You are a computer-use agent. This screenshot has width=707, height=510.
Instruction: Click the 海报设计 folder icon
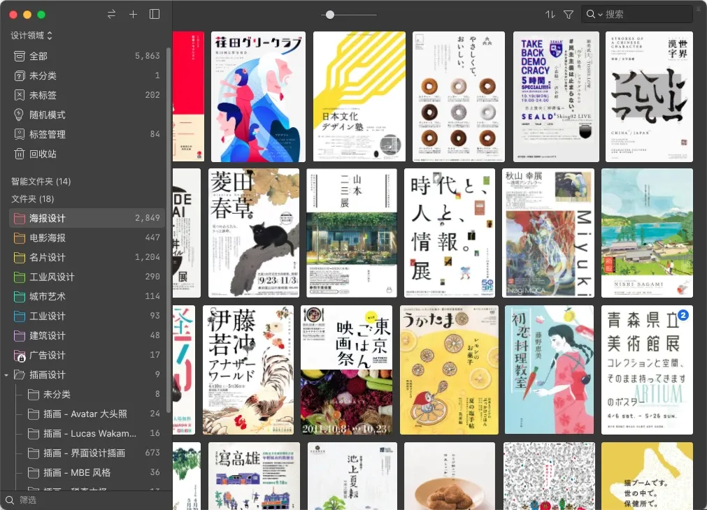point(20,219)
